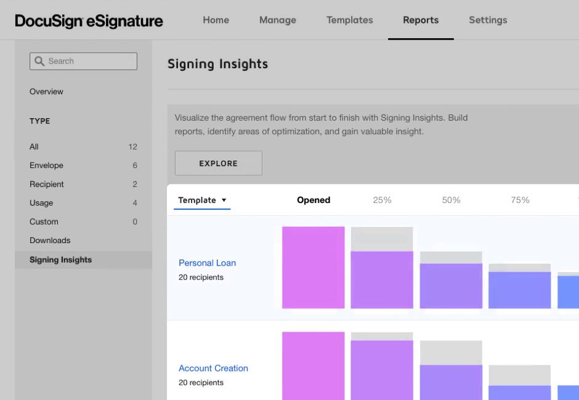Click the DocuSign eSignature logo
579x400 pixels.
(89, 21)
